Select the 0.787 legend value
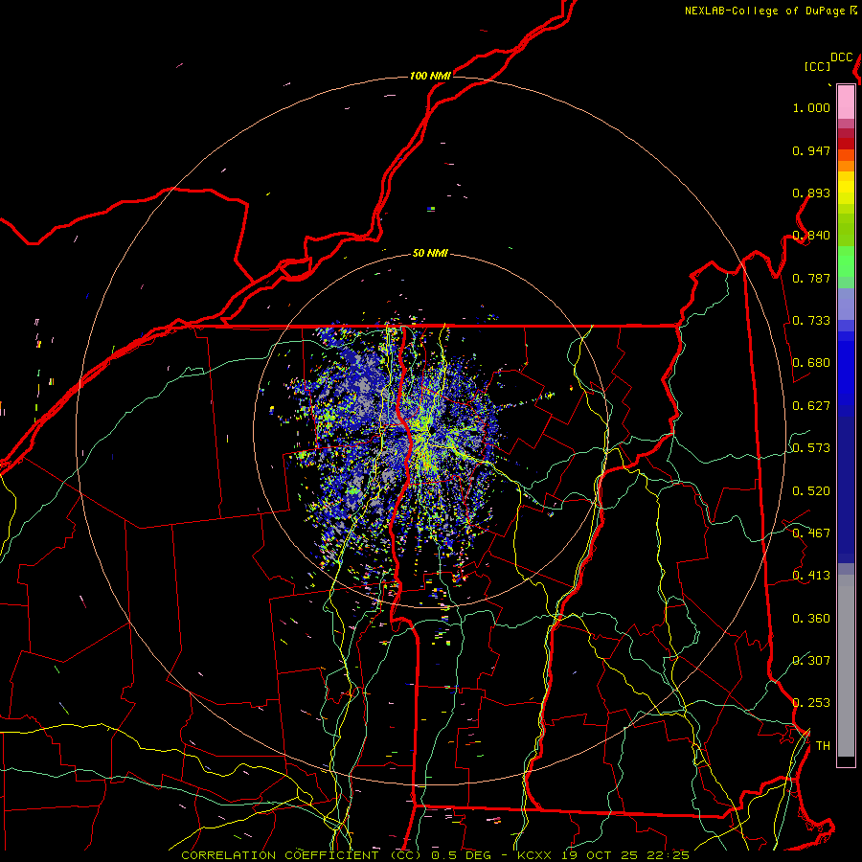The width and height of the screenshot is (862, 862). click(x=811, y=278)
